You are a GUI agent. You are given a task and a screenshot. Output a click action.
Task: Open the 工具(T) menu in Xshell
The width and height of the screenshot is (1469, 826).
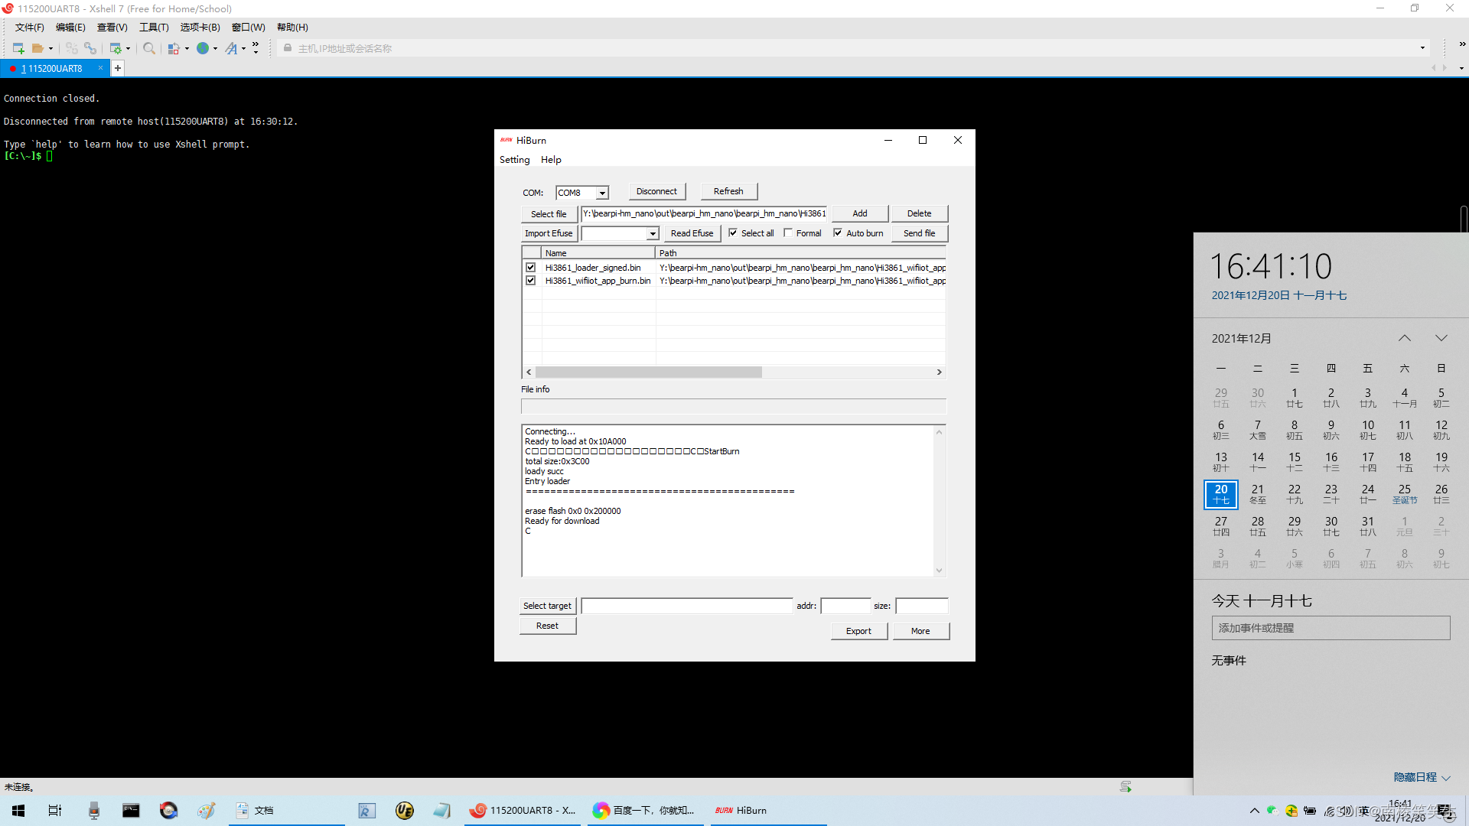pyautogui.click(x=153, y=28)
